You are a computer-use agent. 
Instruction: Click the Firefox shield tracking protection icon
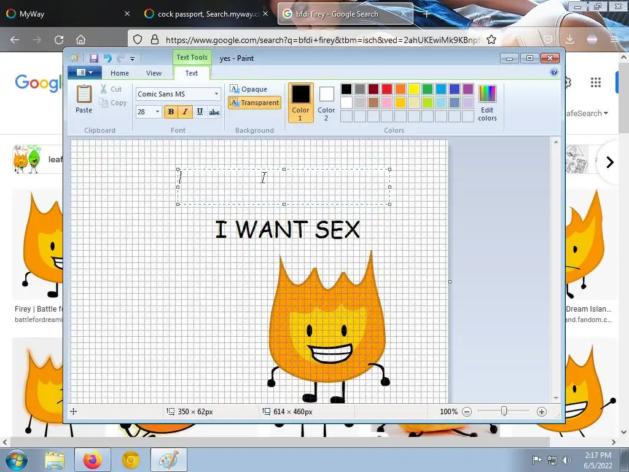click(x=138, y=39)
